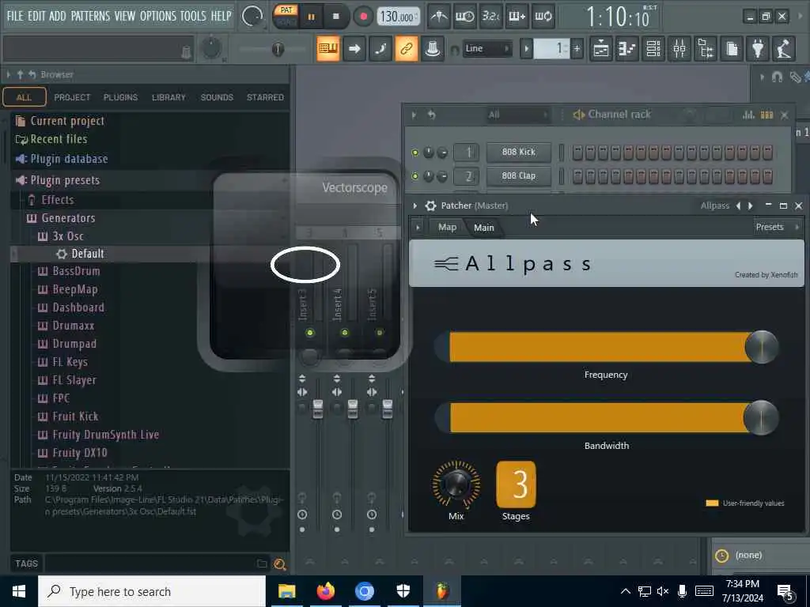Click the tempo tapper figure icon
Viewport: 810px width, 607px height.
(x=784, y=49)
